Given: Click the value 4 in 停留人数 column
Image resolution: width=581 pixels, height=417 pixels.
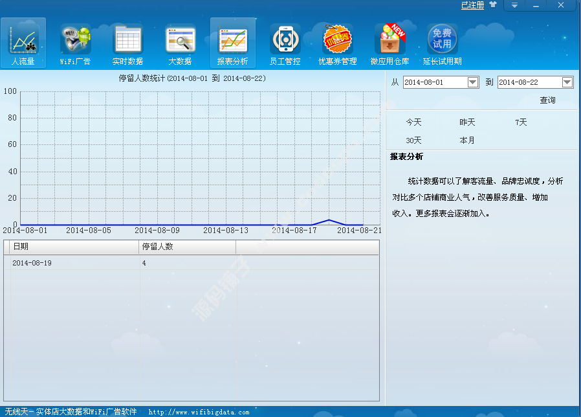Looking at the screenshot, I should click(144, 263).
